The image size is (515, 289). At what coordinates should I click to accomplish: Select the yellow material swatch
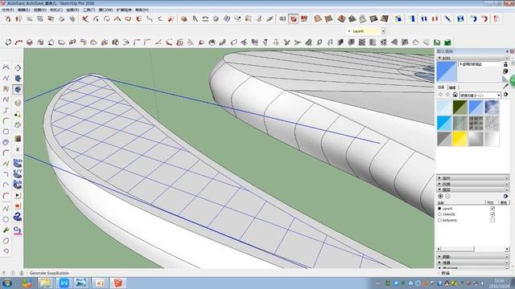pos(459,139)
